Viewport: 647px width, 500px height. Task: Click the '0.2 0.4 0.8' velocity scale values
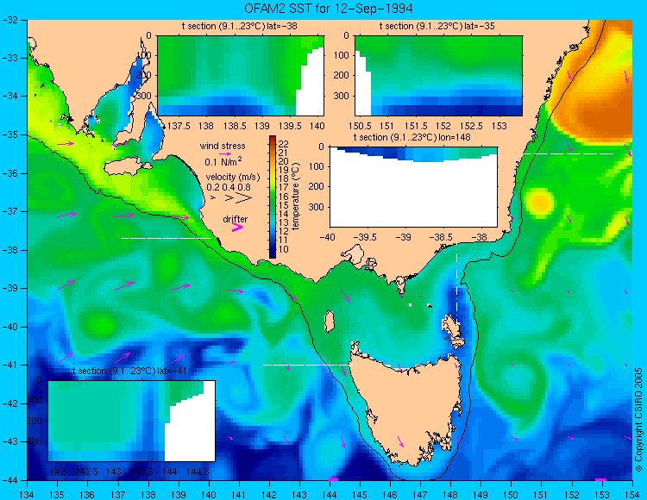pos(229,187)
